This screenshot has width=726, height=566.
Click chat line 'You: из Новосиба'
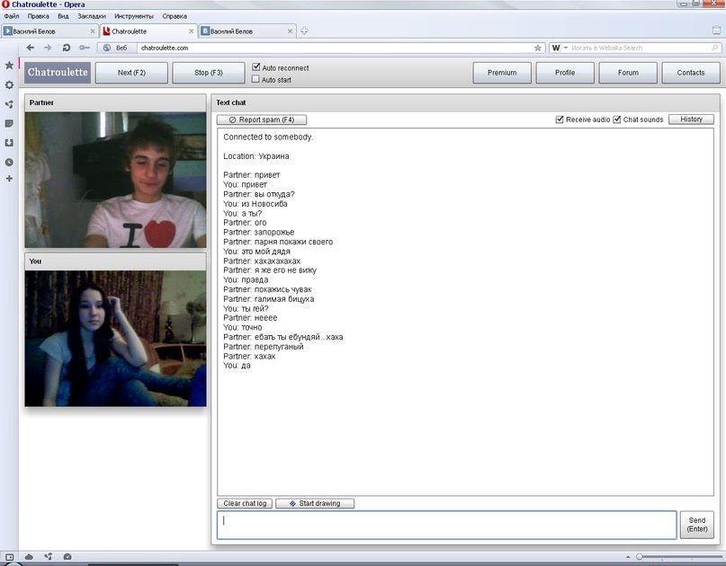tap(255, 204)
